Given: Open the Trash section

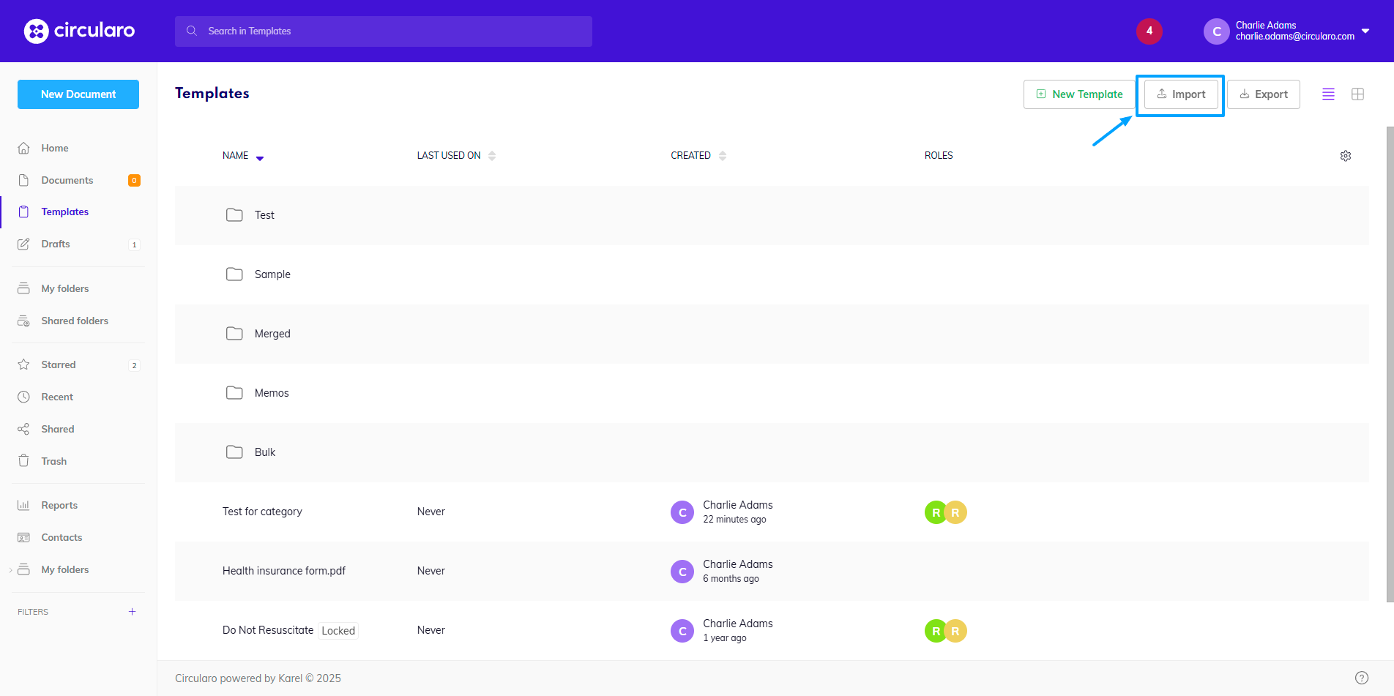Looking at the screenshot, I should pos(53,460).
